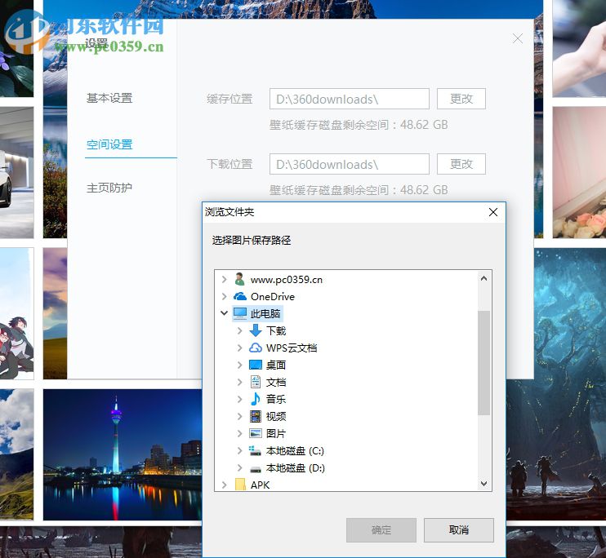
Task: Select the 桌面 tree label
Action: pyautogui.click(x=276, y=365)
